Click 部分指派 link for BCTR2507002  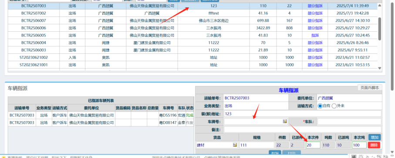315,13
